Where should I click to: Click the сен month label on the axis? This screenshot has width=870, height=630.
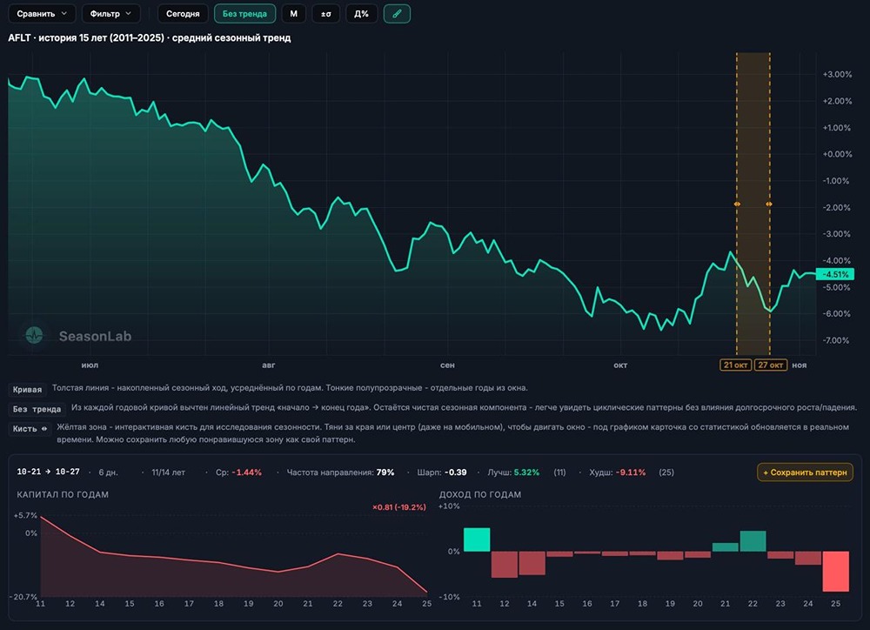point(447,365)
